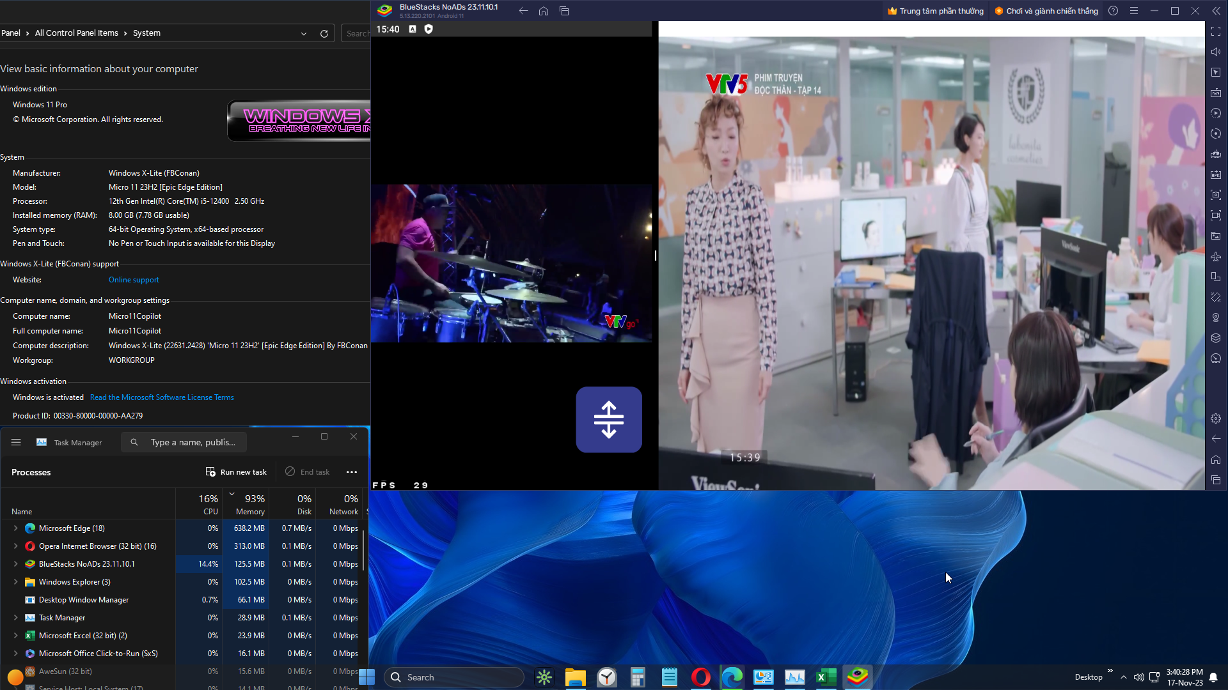Click the Control Panel search field
Screen dimensions: 1228x690
[x=356, y=33]
